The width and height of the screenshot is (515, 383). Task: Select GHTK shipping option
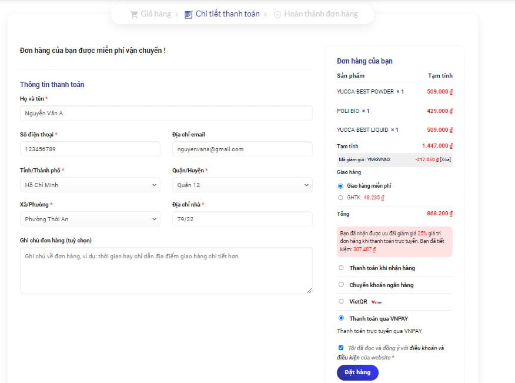pyautogui.click(x=340, y=198)
